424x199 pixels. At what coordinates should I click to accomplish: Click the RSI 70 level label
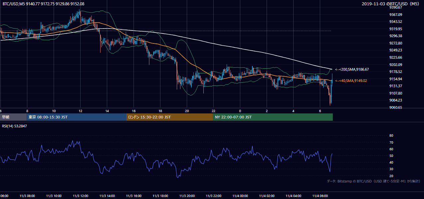click(391, 142)
